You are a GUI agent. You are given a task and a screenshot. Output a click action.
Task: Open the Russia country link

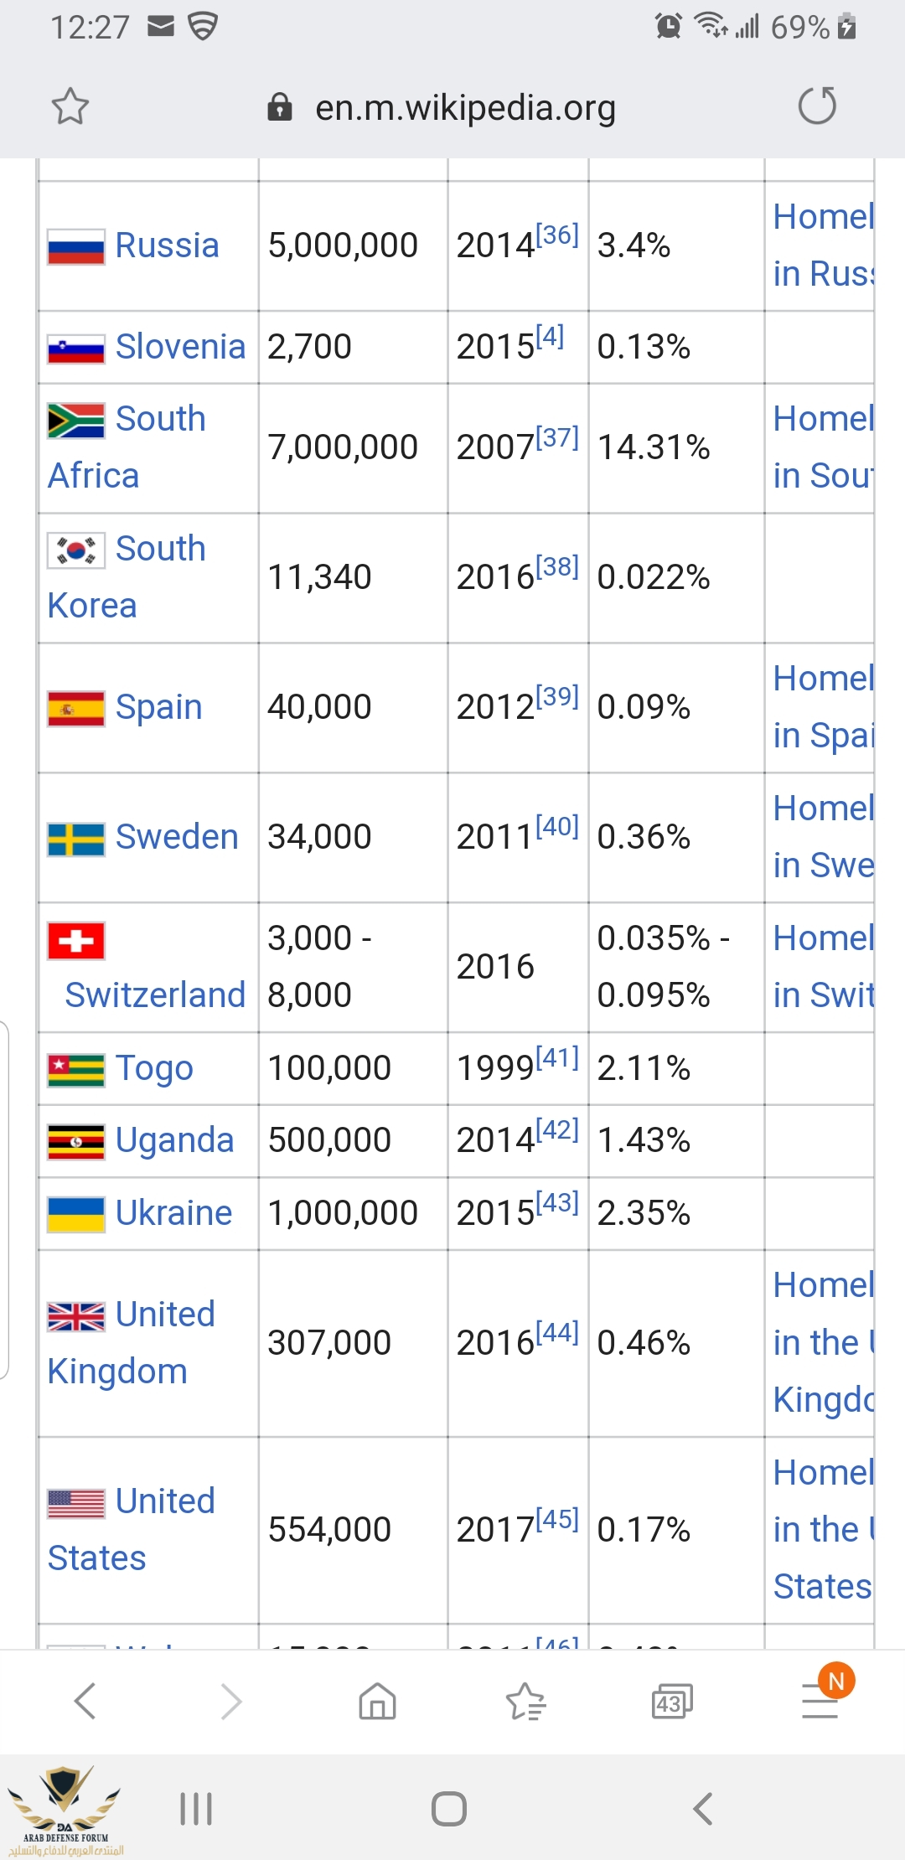[167, 245]
